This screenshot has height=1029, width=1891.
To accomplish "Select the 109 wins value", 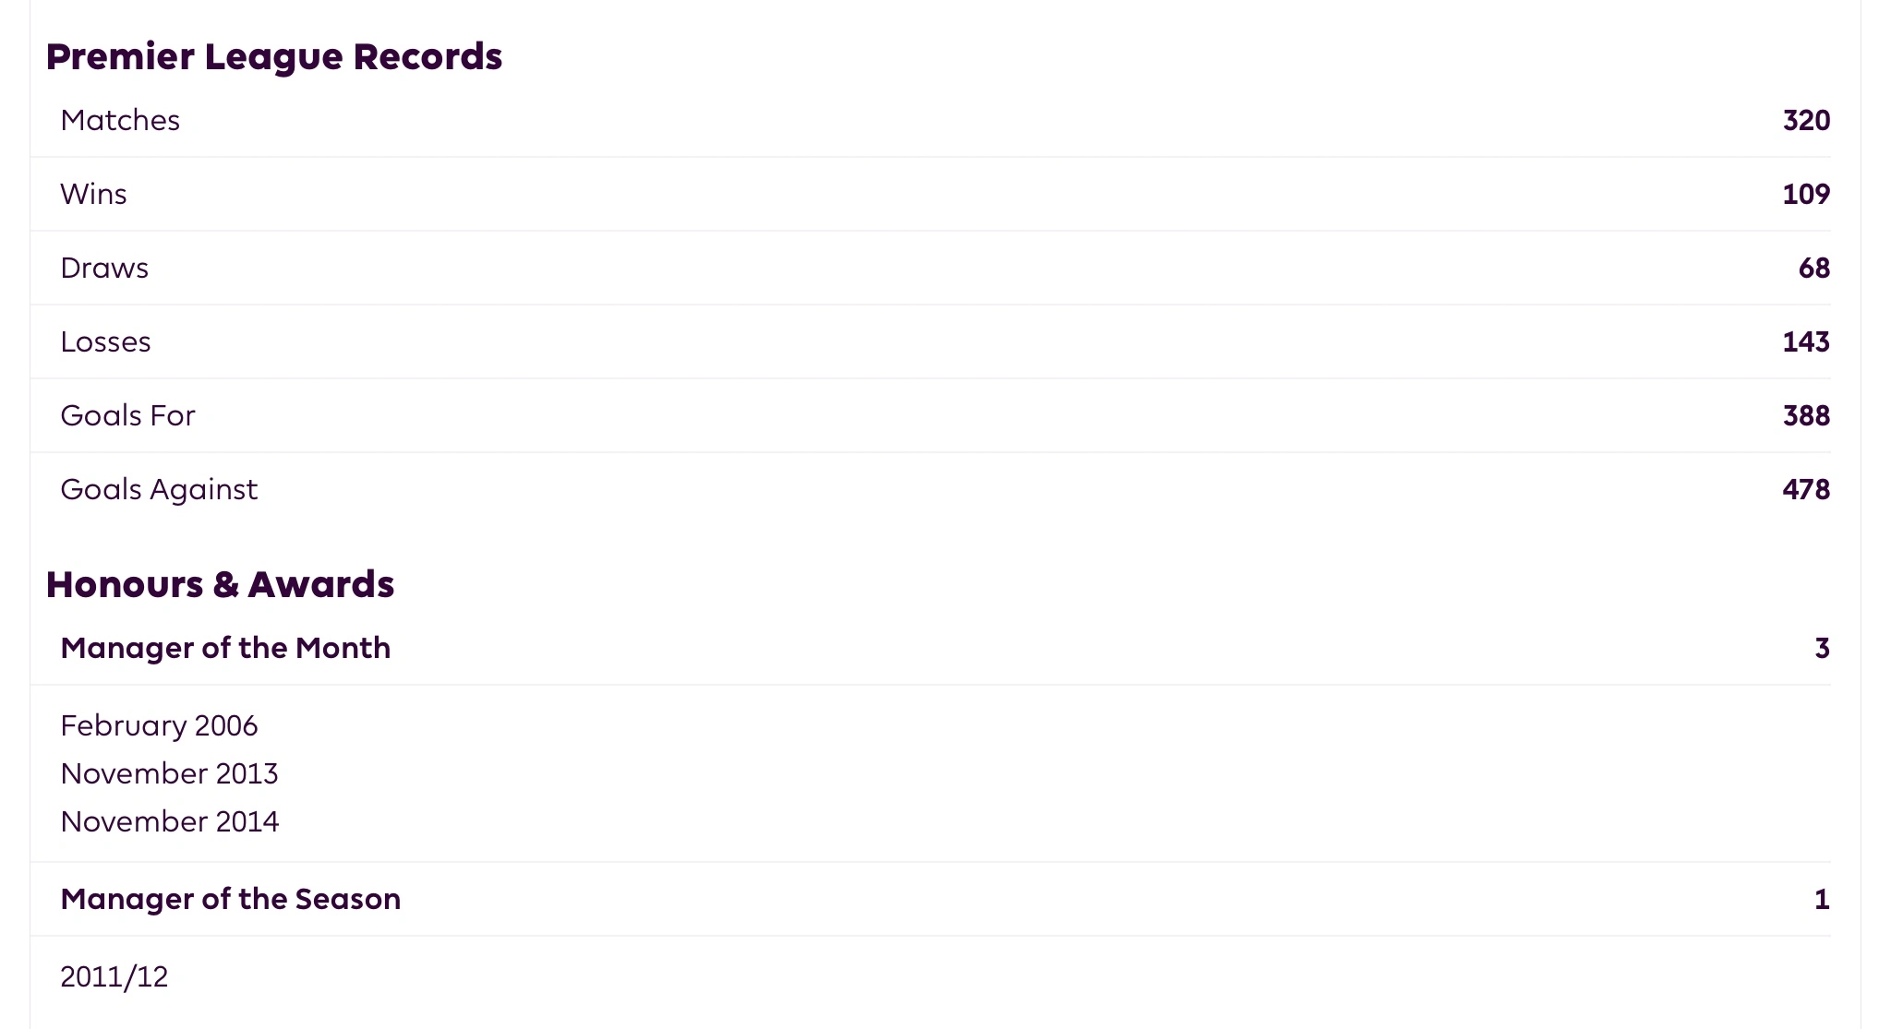I will coord(1805,195).
